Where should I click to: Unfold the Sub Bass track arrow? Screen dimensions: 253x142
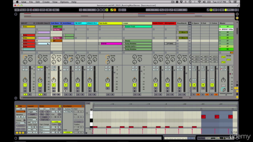click(61, 23)
